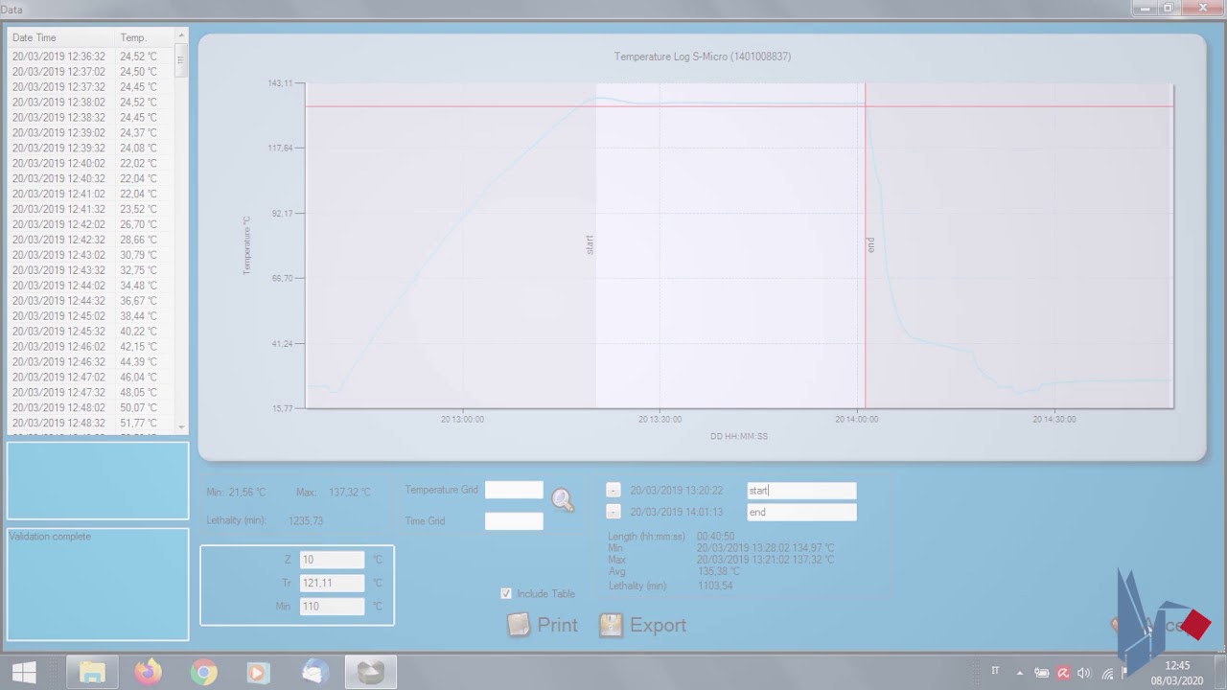Select the row 20/03/2019 12:48:32
Screen dimensions: 1227x690
[91, 424]
